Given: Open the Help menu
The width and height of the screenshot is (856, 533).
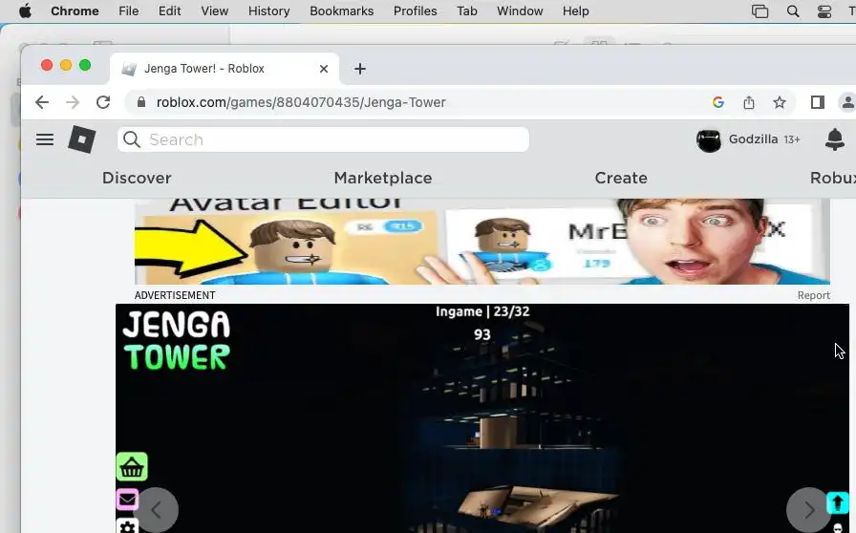Looking at the screenshot, I should [576, 11].
